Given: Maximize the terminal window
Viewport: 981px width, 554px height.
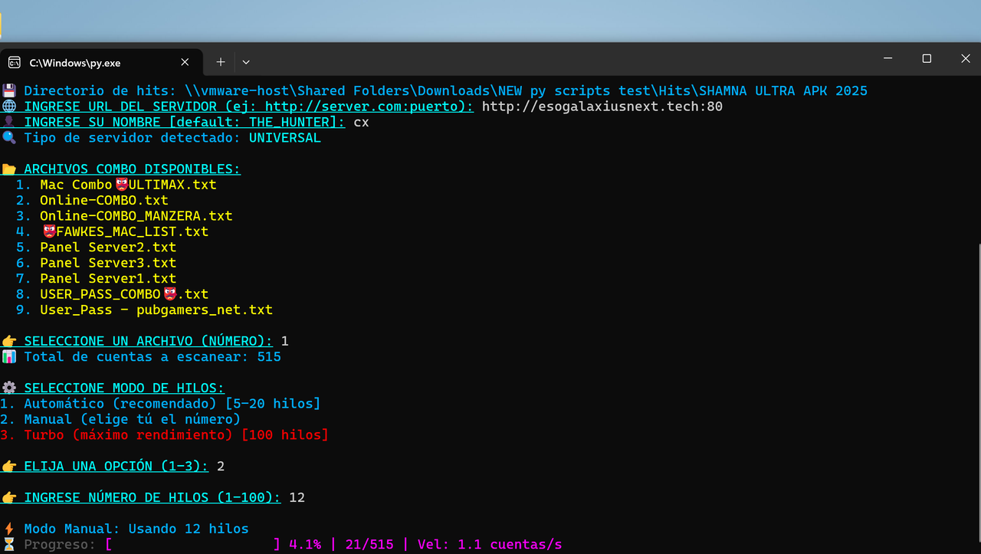Looking at the screenshot, I should click(x=927, y=58).
